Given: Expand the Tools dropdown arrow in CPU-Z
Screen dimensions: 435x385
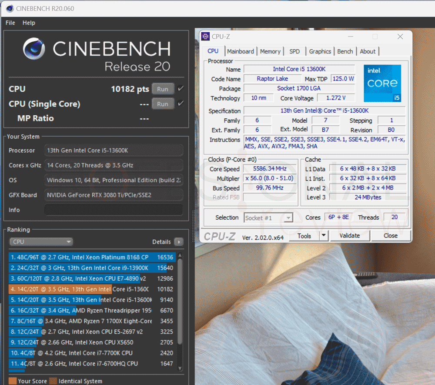Looking at the screenshot, I should click(324, 236).
